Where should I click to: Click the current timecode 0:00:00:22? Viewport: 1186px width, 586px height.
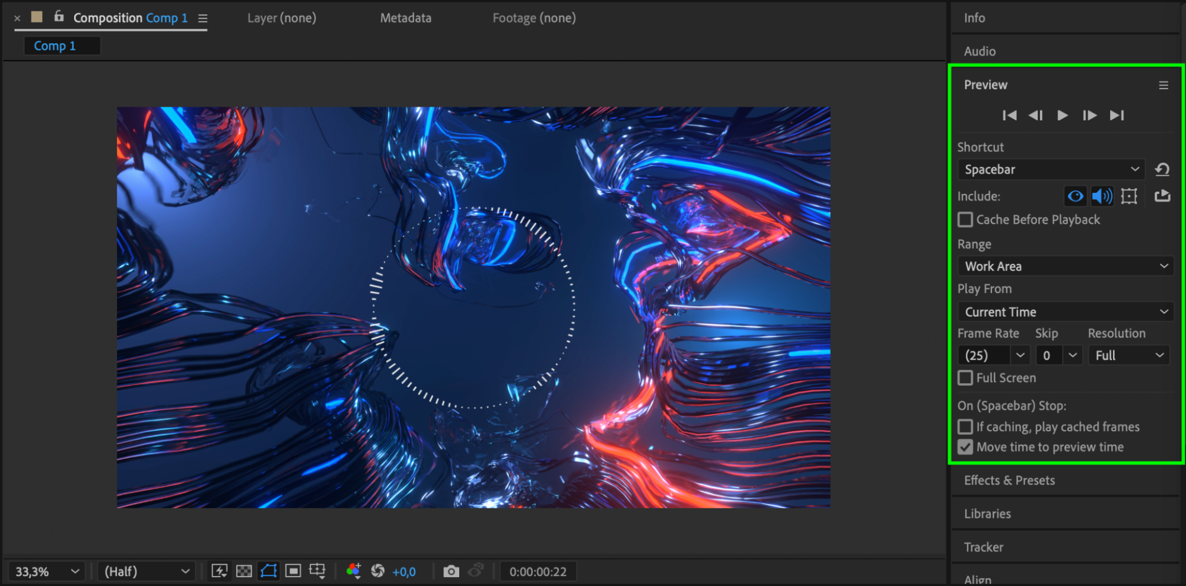tap(538, 572)
